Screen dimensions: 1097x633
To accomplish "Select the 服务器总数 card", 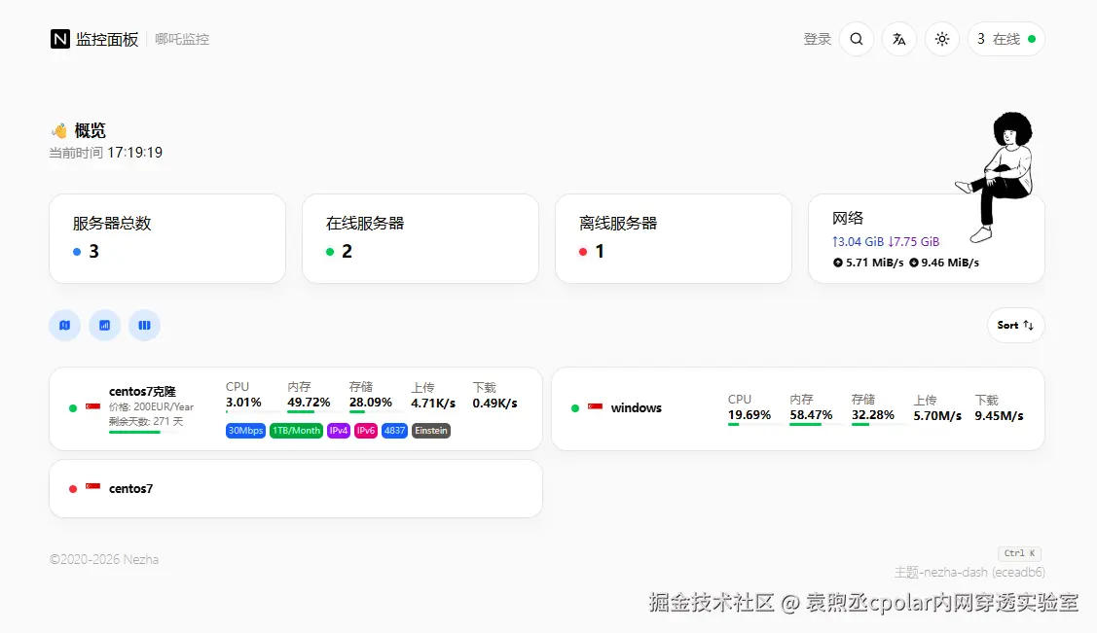I will point(167,239).
